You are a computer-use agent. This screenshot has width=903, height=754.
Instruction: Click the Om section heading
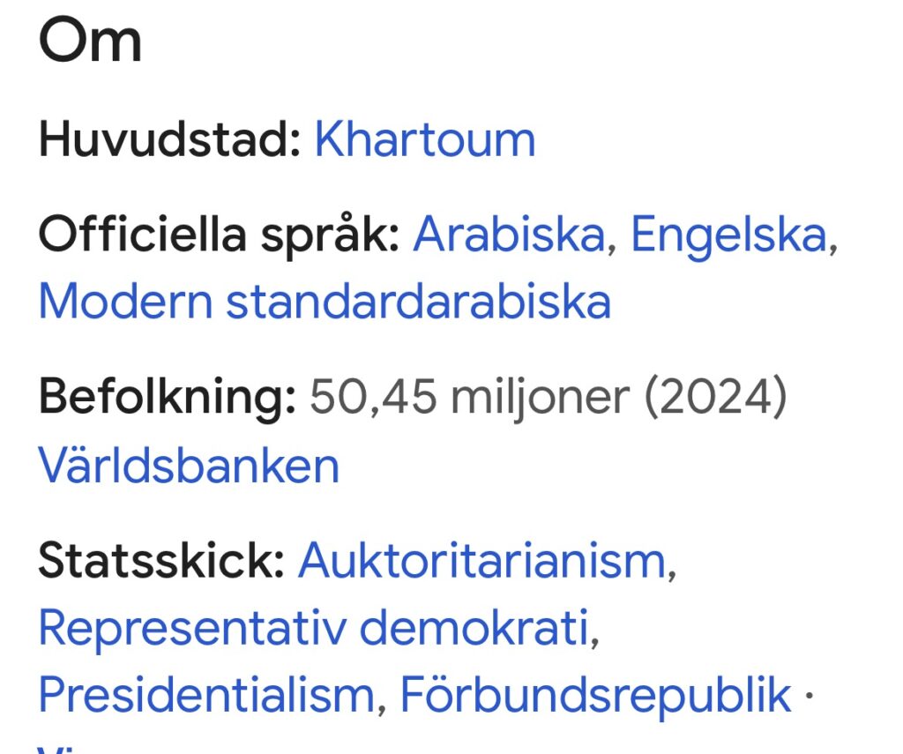click(x=89, y=41)
